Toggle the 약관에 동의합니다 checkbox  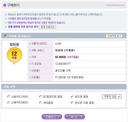pyautogui.click(x=6, y=36)
